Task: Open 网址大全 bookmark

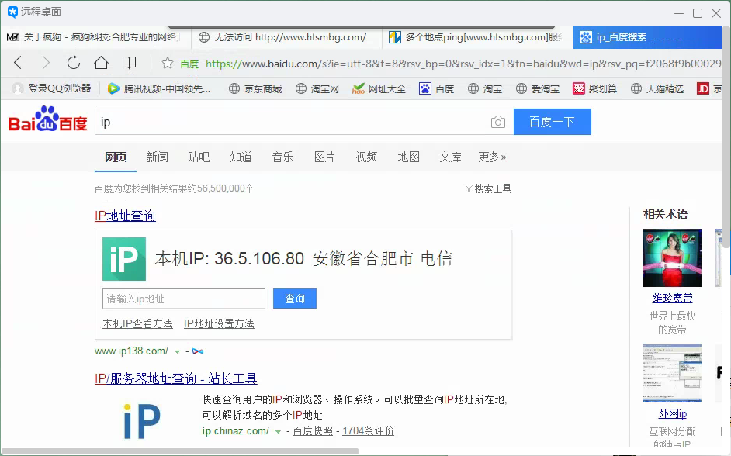Action: pos(379,88)
